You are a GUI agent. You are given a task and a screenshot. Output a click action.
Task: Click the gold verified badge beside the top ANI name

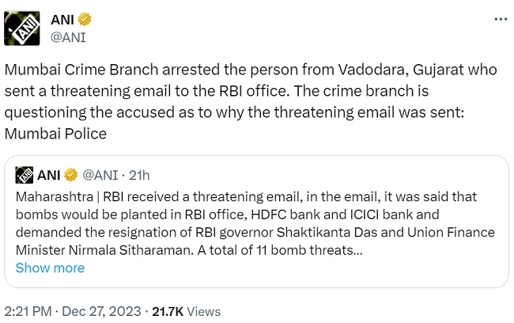tap(85, 19)
